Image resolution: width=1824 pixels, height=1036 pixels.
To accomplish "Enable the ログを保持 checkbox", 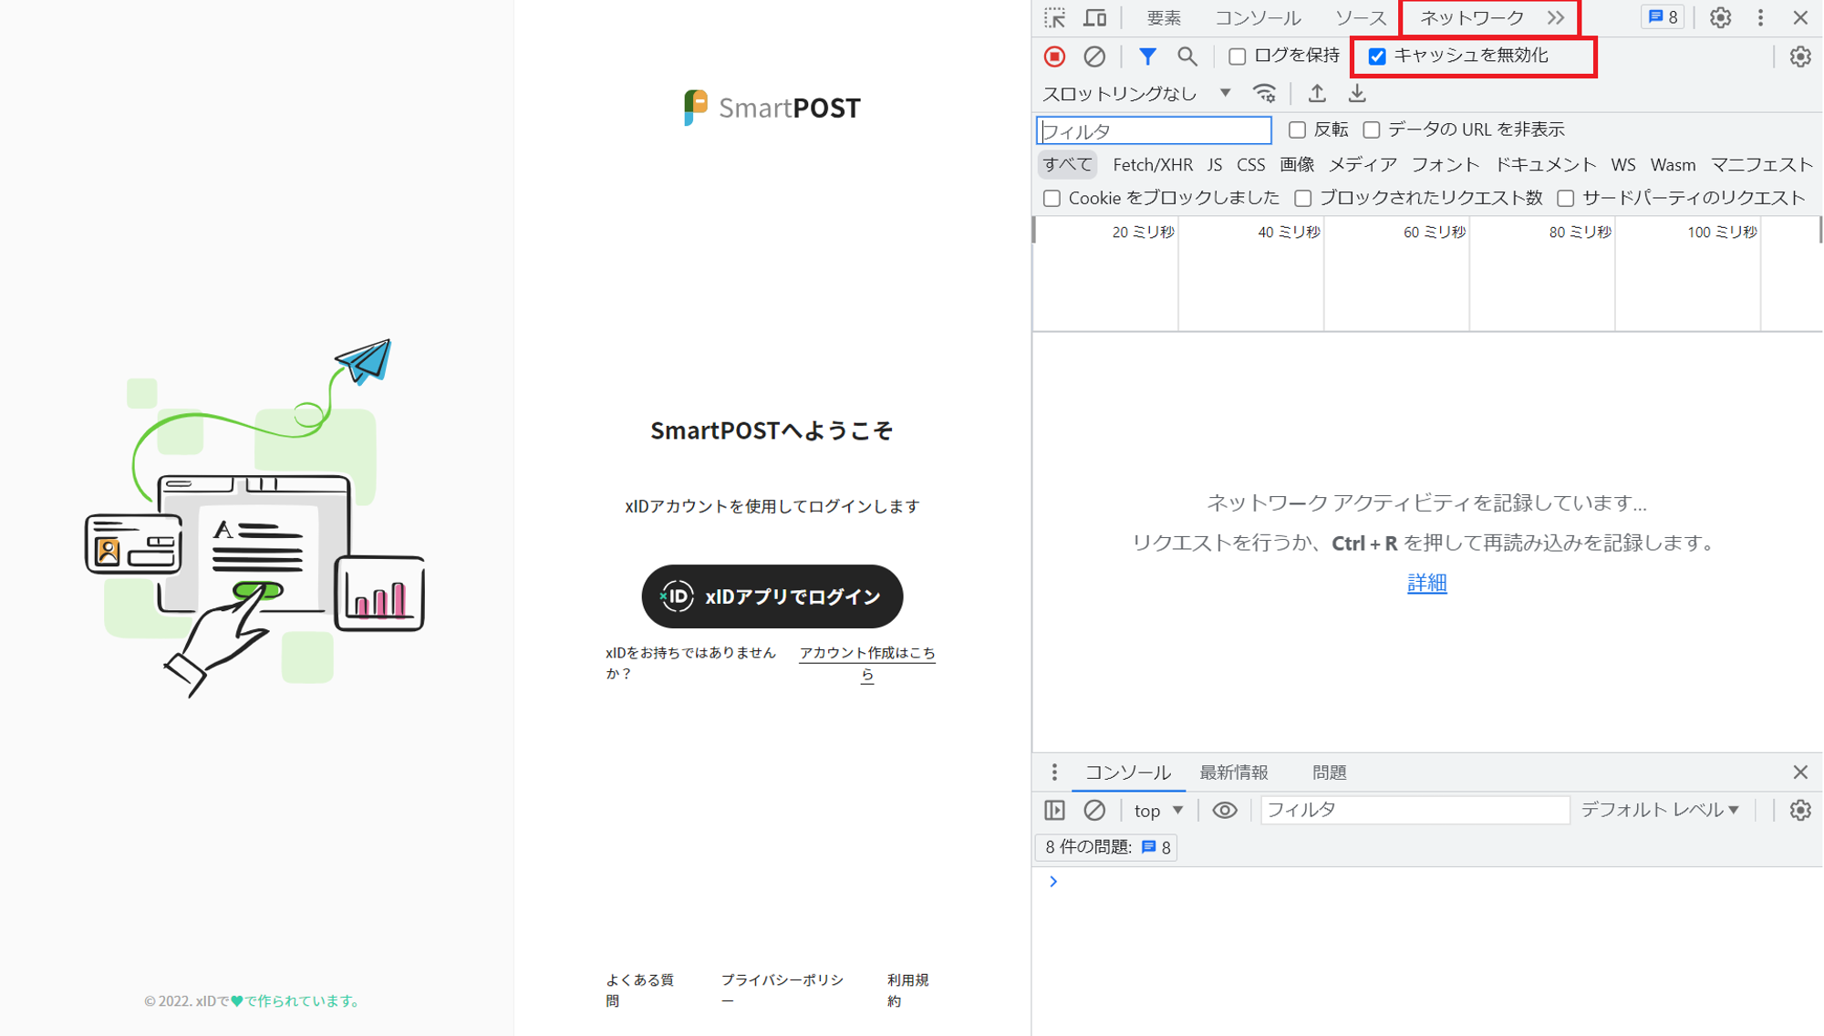I will tap(1237, 57).
